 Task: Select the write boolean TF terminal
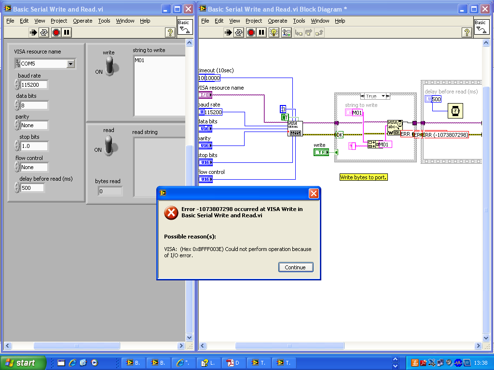pyautogui.click(x=321, y=152)
